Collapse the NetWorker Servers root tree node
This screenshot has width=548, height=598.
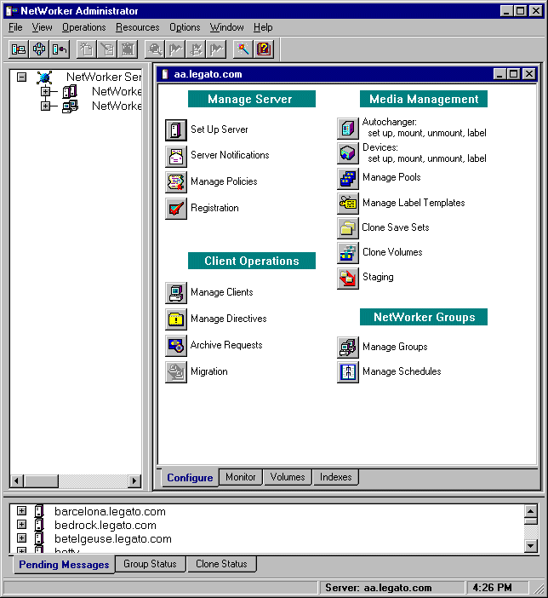[22, 77]
